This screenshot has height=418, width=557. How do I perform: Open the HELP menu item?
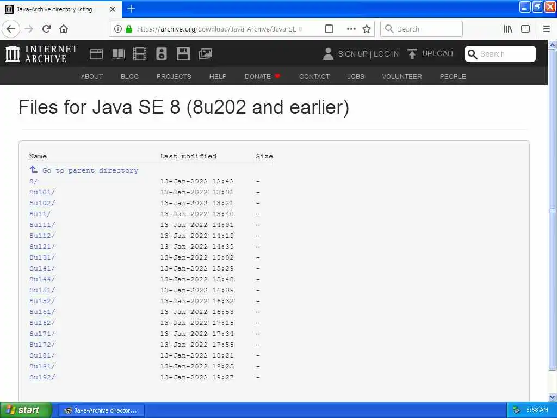(x=218, y=76)
